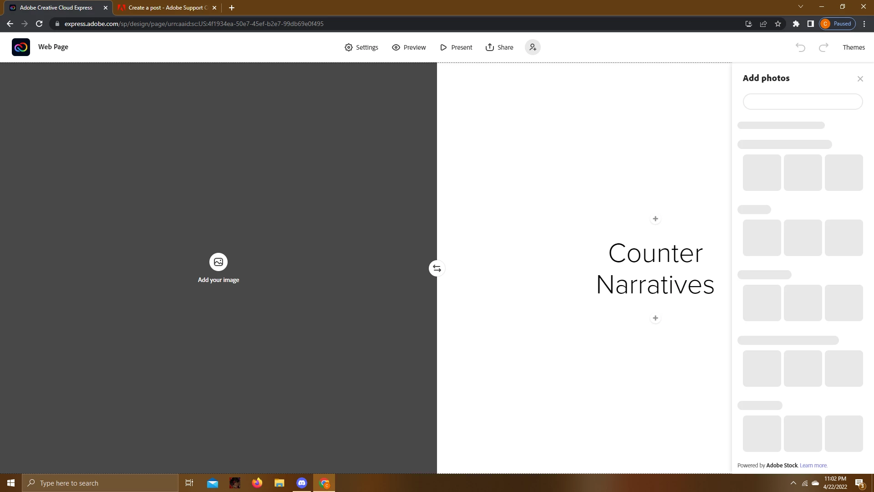Click the swap layout arrows icon
Screen dimensions: 874x492
click(437, 268)
